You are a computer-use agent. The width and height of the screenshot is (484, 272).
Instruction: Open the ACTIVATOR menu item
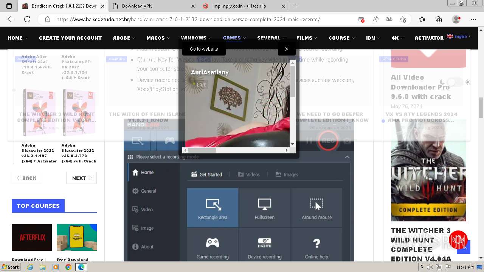pyautogui.click(x=429, y=38)
